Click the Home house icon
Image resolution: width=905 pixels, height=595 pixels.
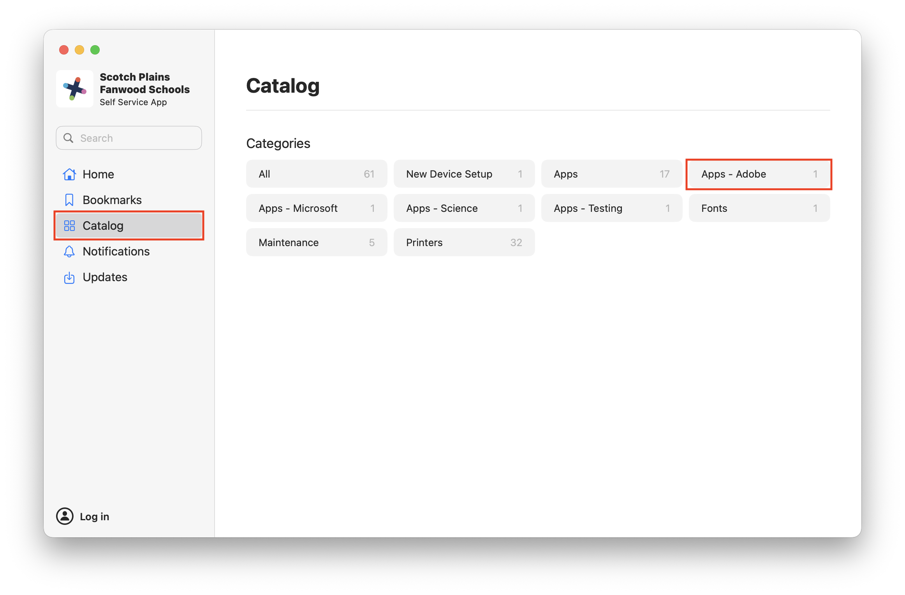(x=69, y=174)
